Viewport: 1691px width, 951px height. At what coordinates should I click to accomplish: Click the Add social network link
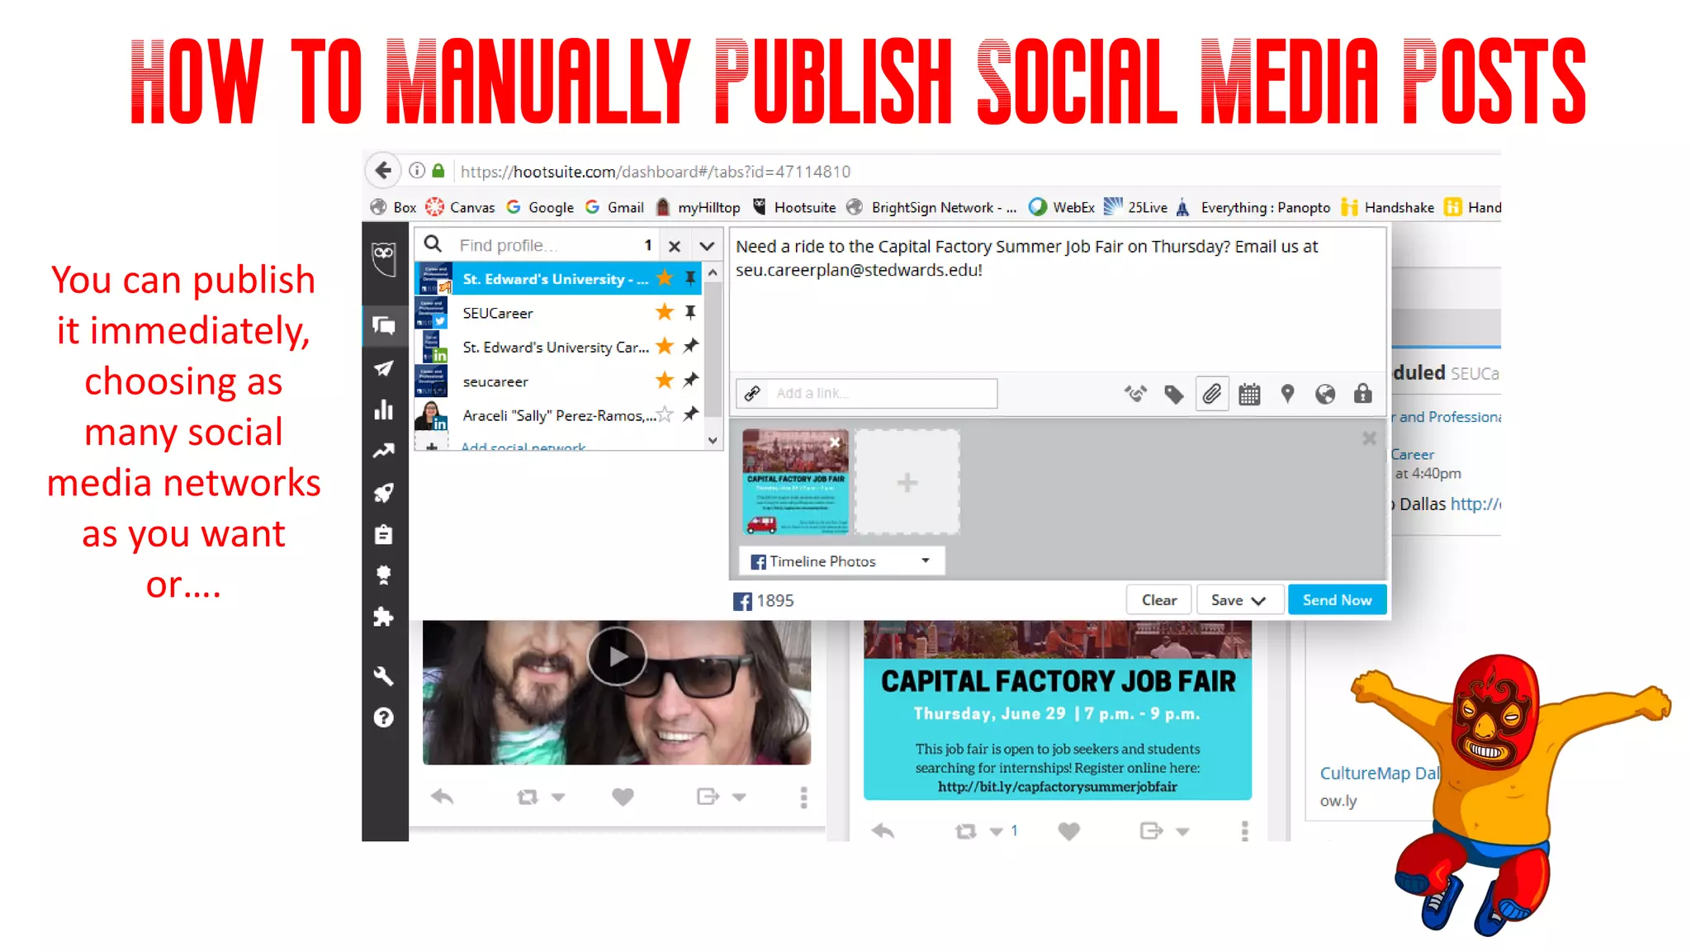tap(523, 447)
